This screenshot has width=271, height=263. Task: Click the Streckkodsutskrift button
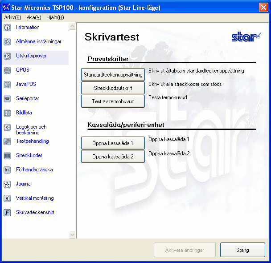[113, 88]
